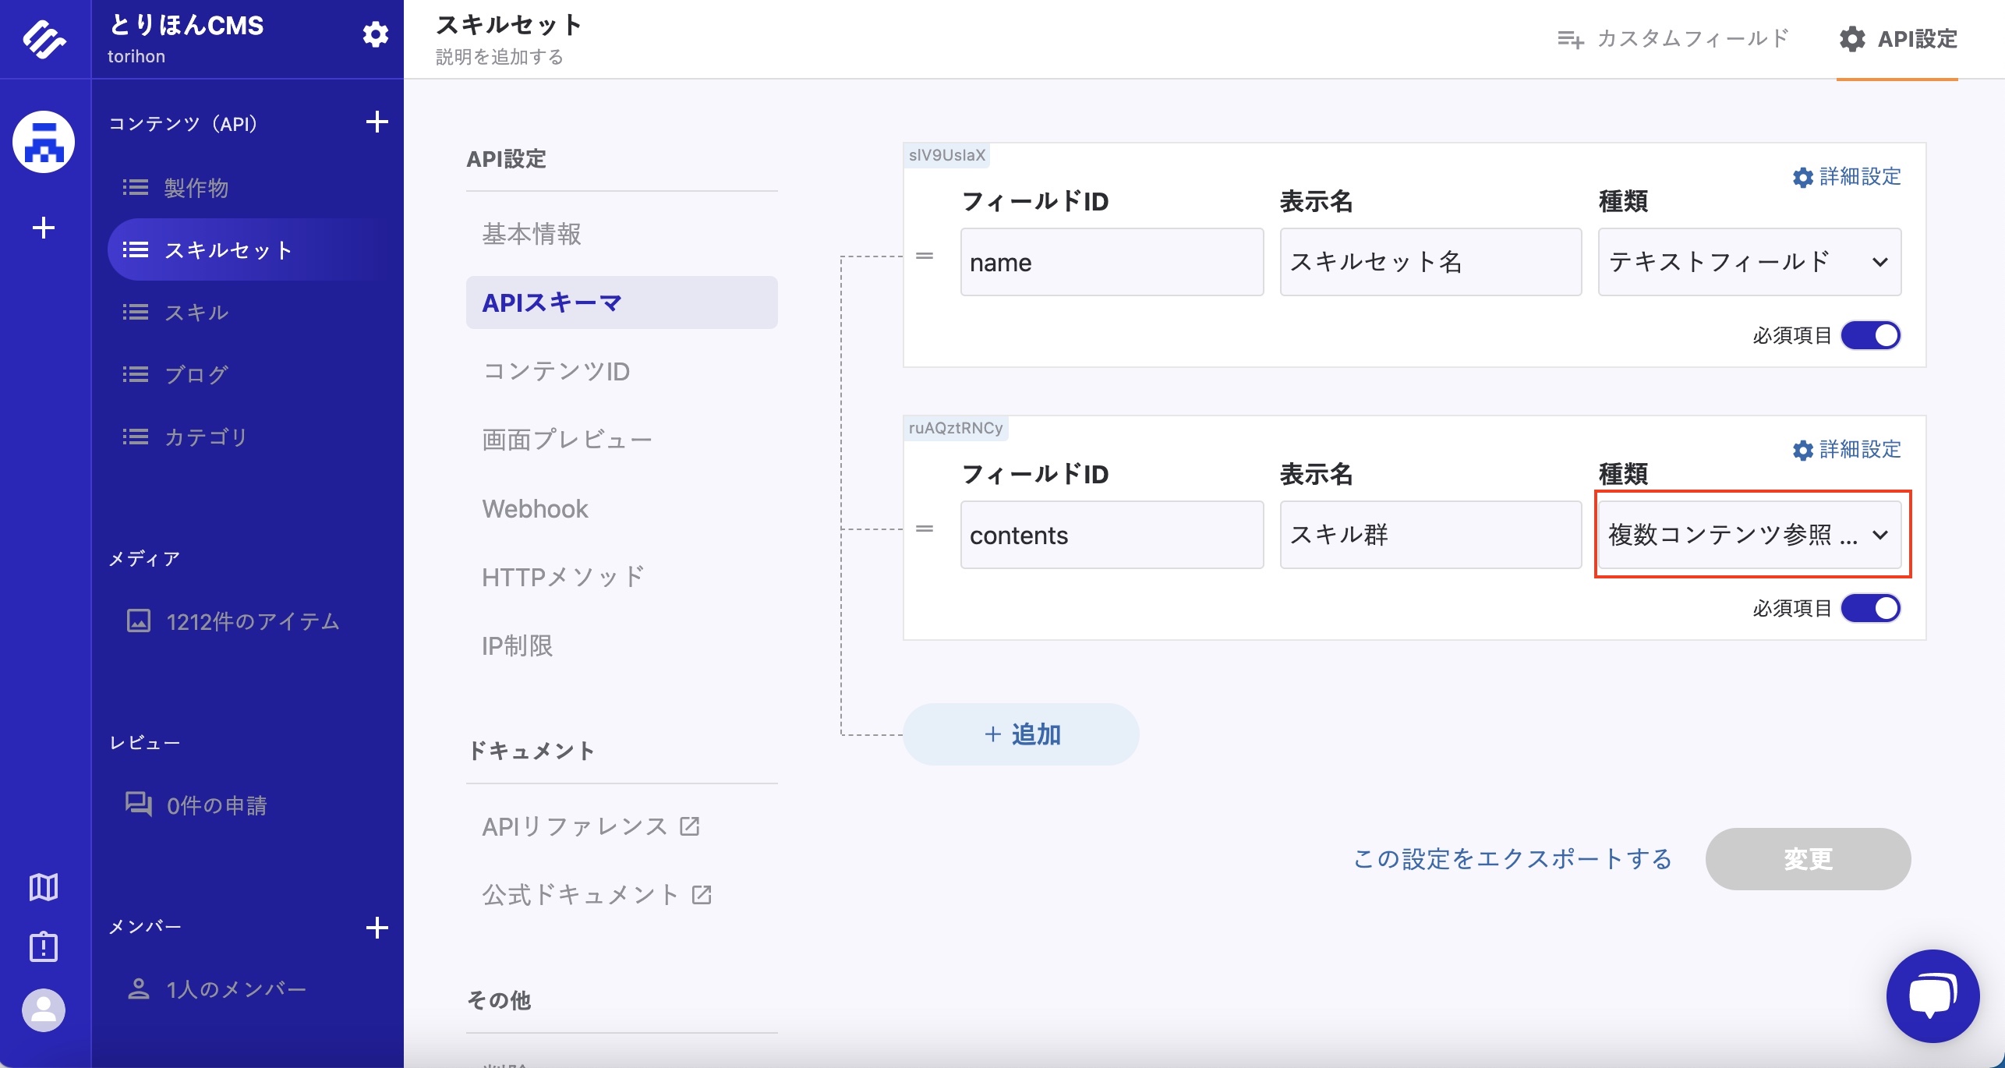Click この設定をエクスポートする link
The height and width of the screenshot is (1068, 2005).
coord(1512,859)
